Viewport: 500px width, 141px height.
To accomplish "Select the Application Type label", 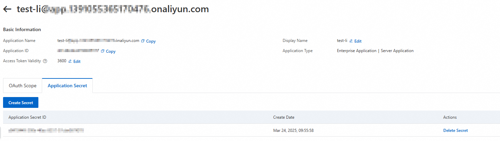I will pyautogui.click(x=298, y=51).
